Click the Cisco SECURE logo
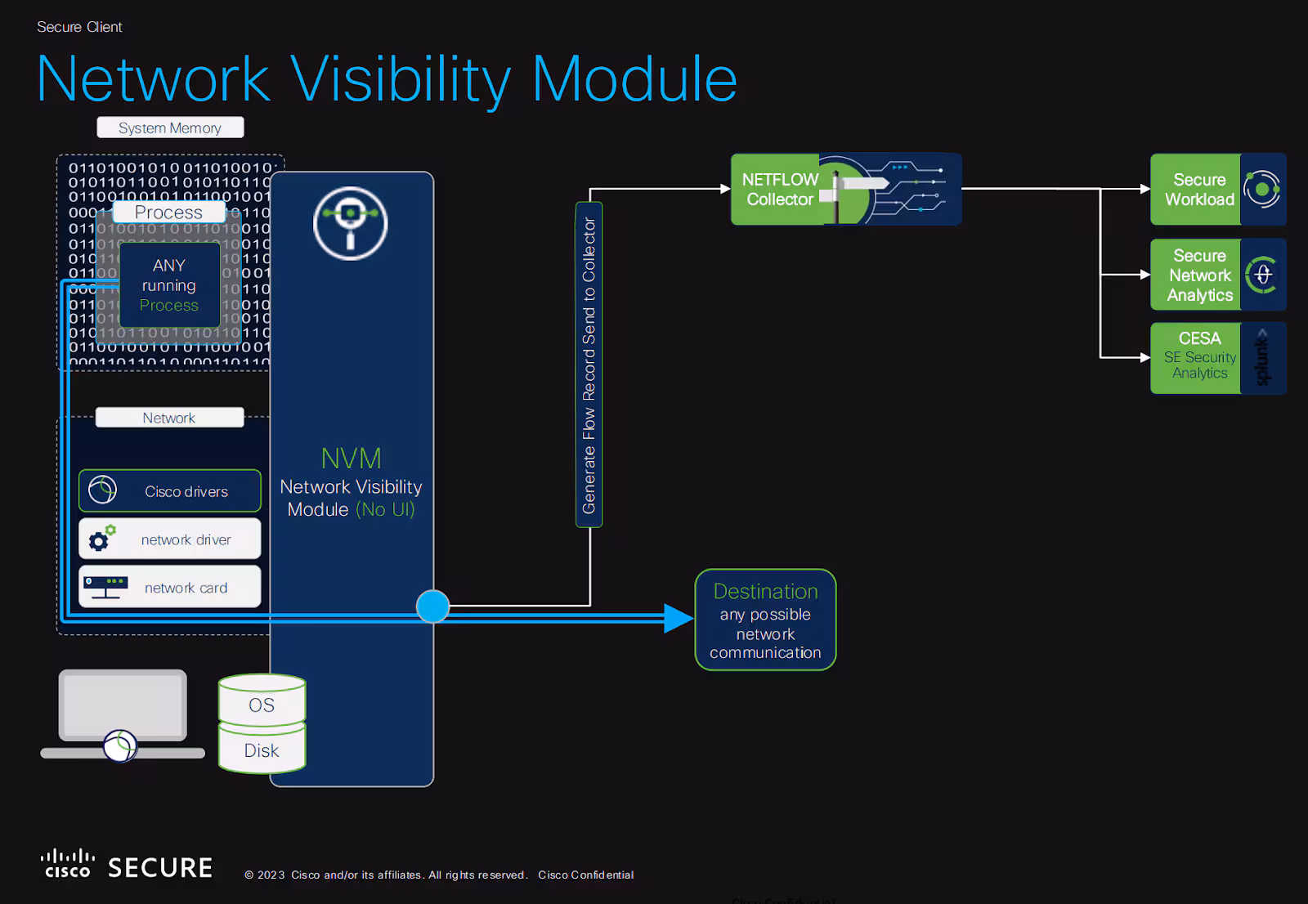This screenshot has width=1308, height=904. (127, 865)
